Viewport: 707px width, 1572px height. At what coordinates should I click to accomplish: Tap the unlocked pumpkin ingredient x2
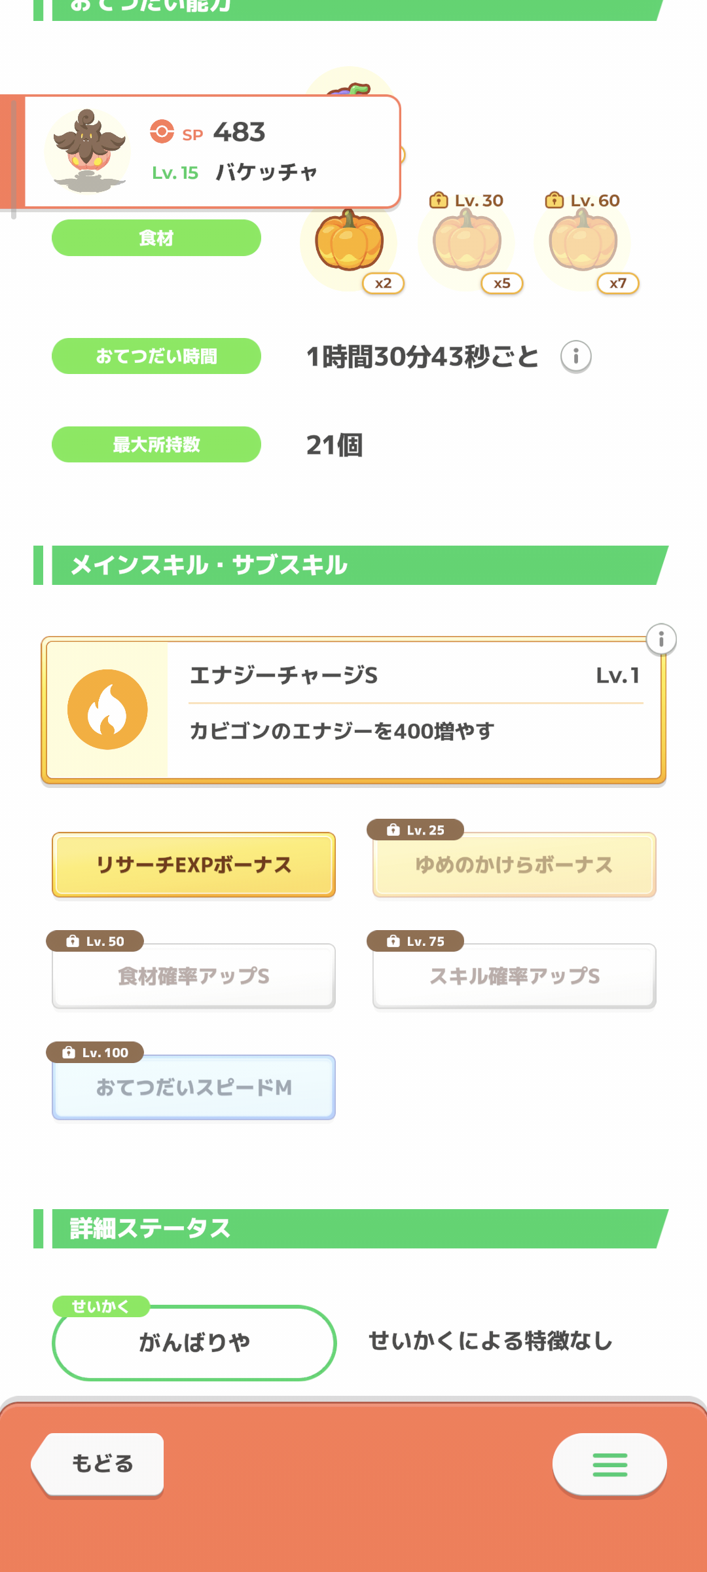(x=349, y=242)
